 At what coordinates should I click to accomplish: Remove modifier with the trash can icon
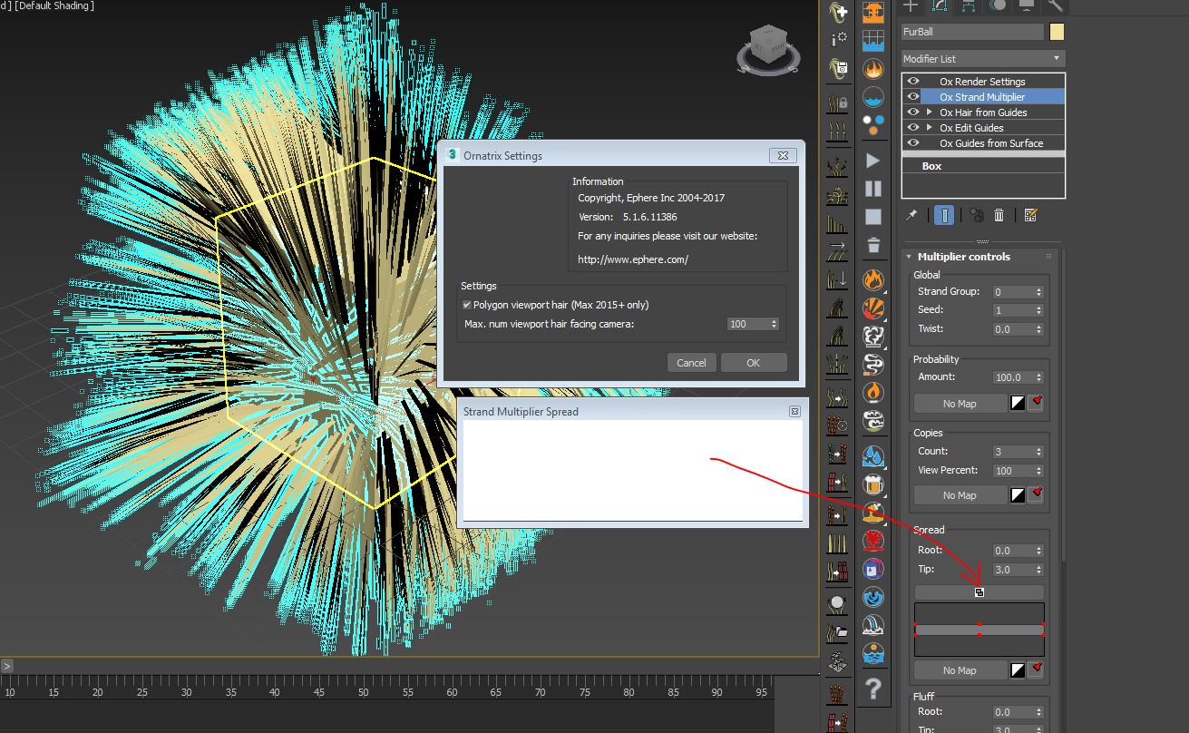point(999,215)
